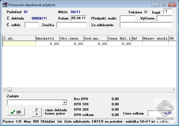The image size is (179, 126).
Task: Click the Kopií number field
Action: click(x=168, y=11)
